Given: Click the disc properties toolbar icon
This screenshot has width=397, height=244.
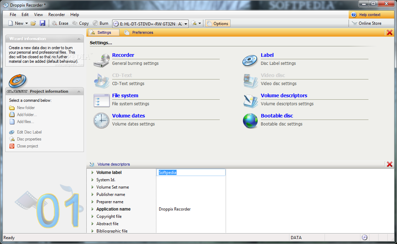Looking at the screenshot, I should 194,23.
